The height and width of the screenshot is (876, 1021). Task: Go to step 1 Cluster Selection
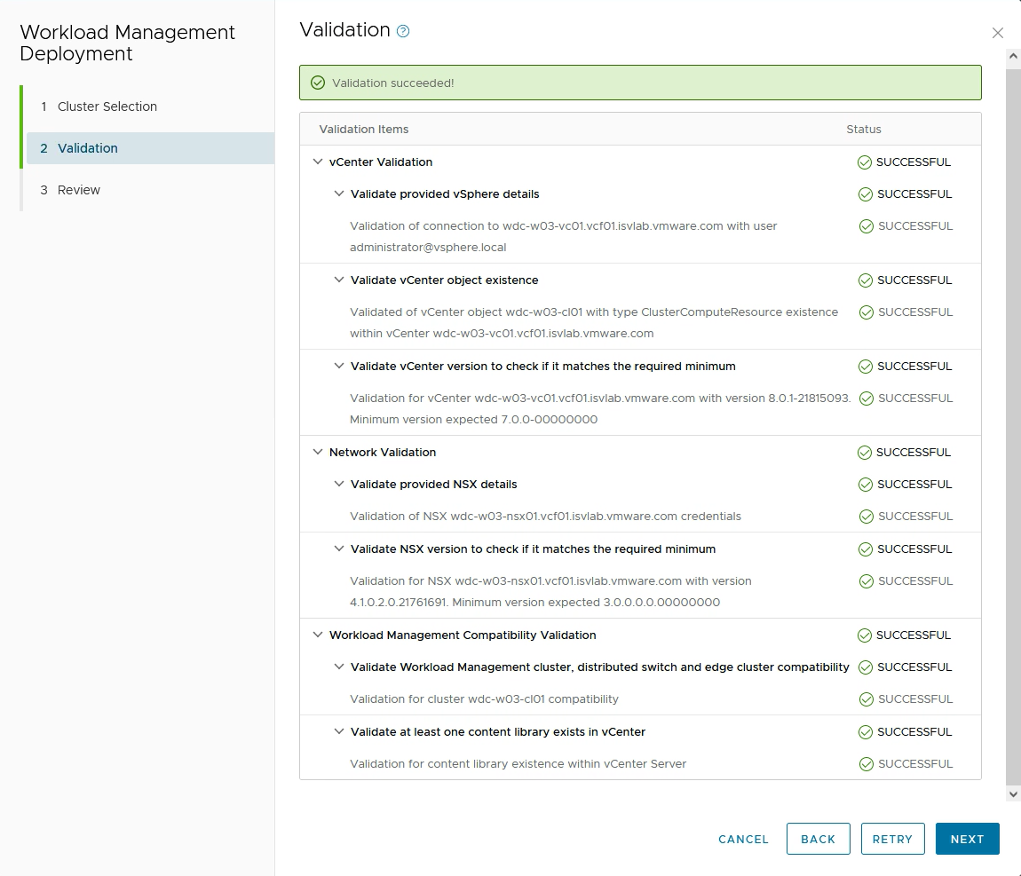tap(150, 107)
